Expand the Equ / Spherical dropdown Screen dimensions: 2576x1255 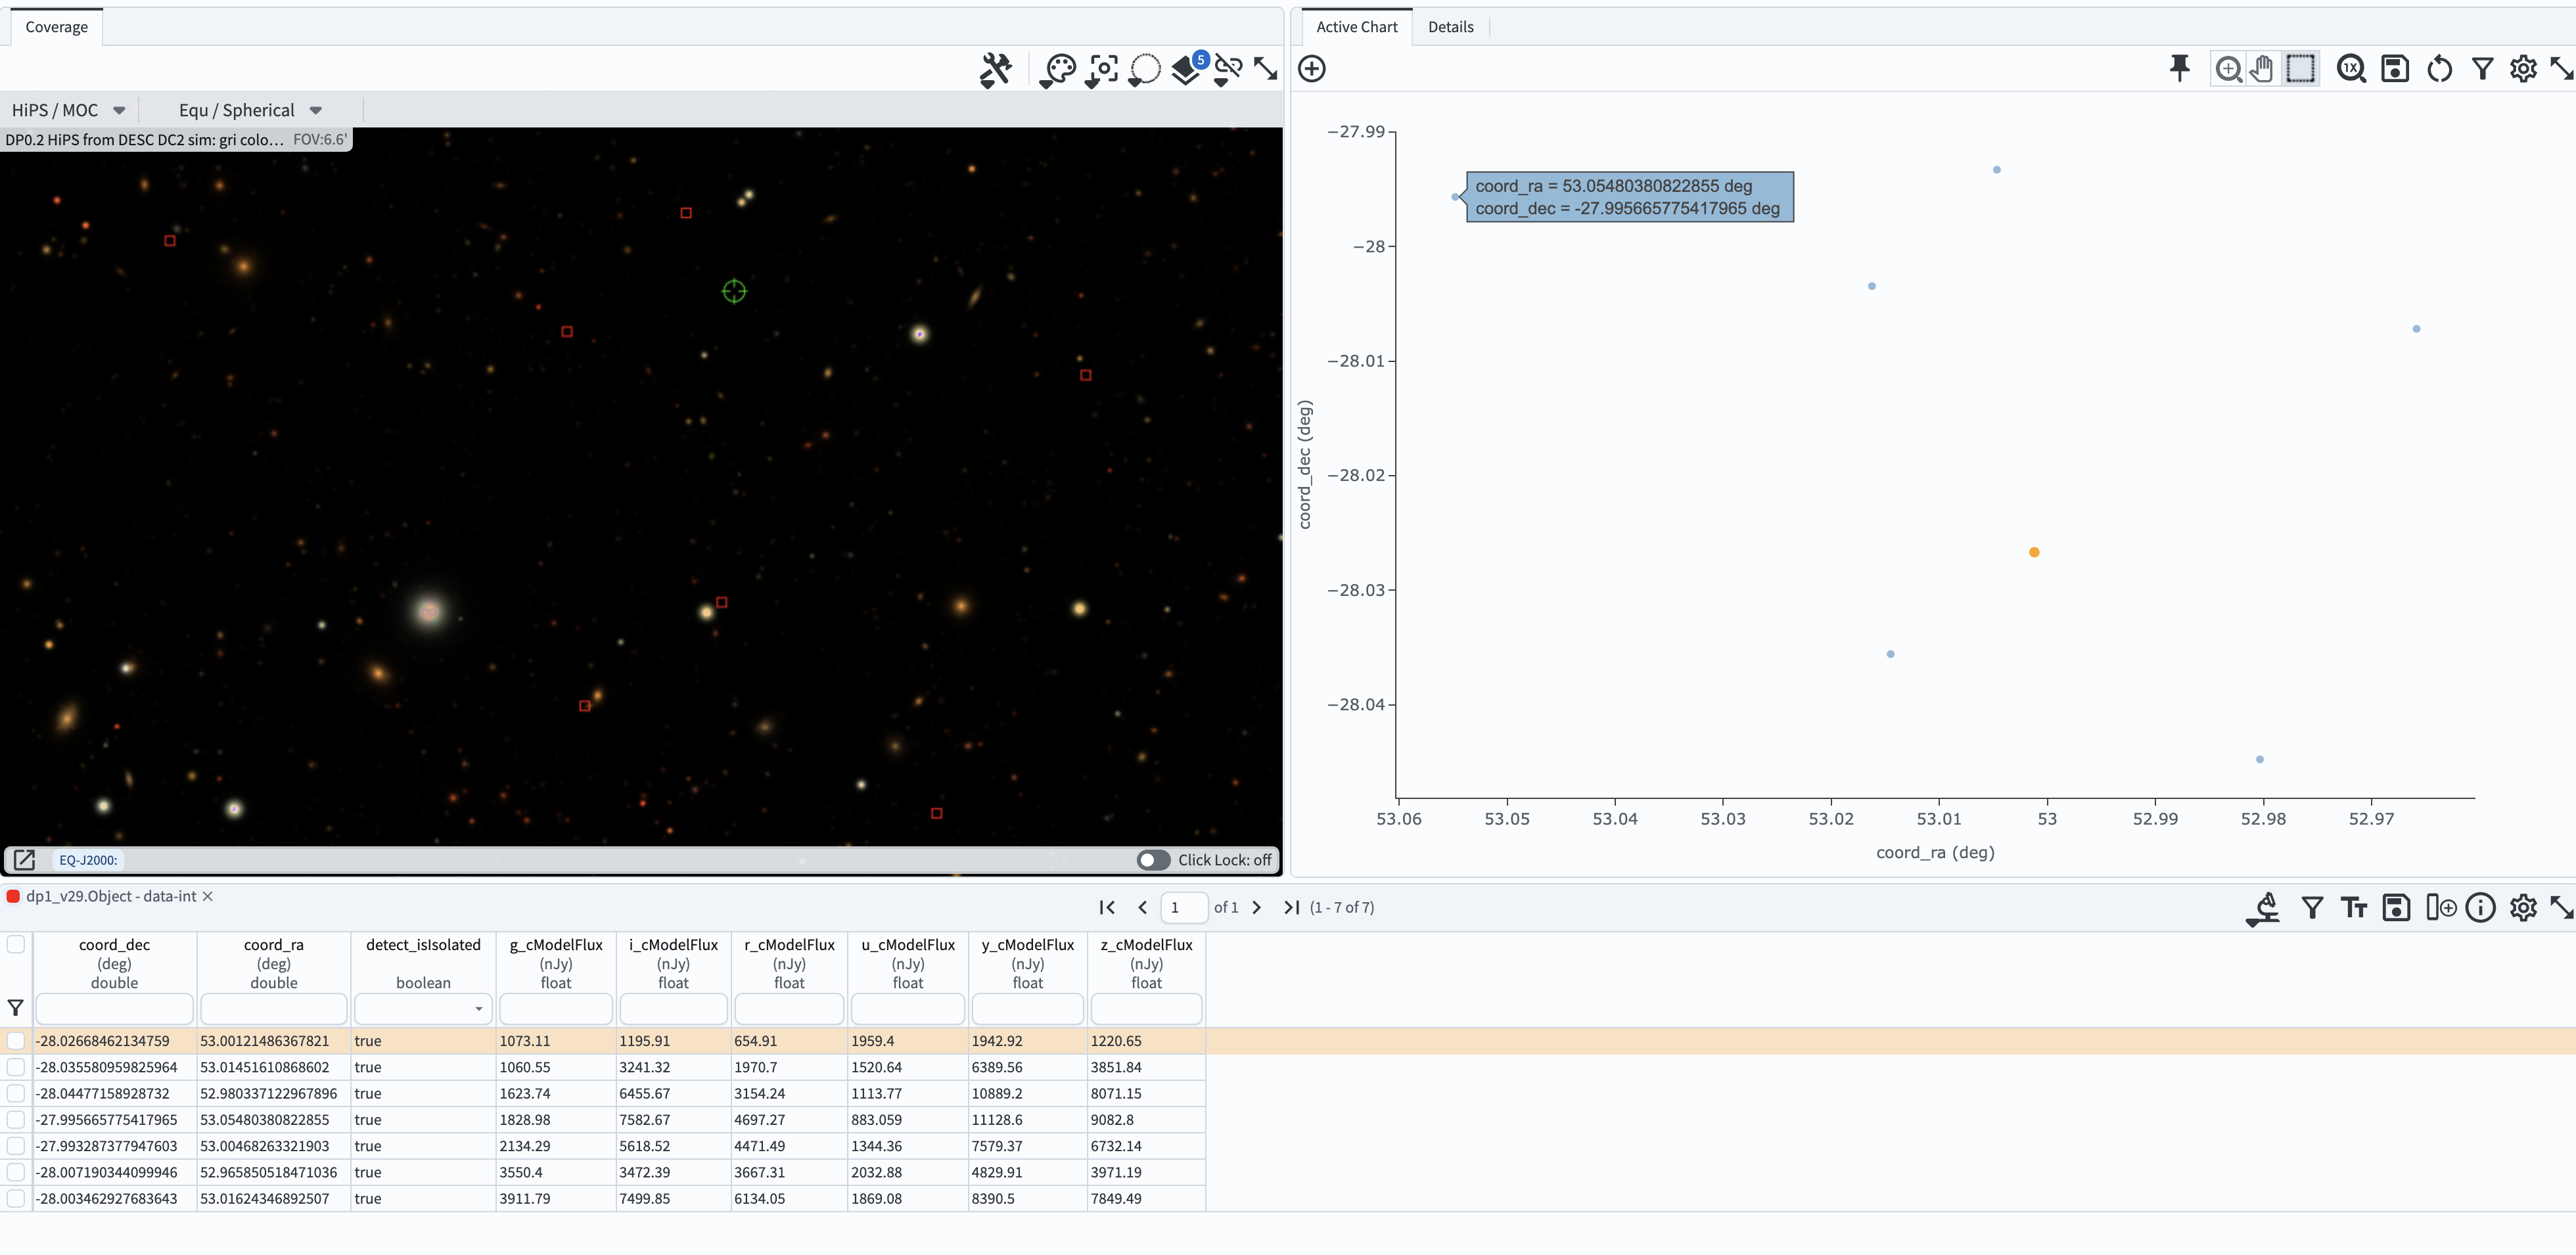(250, 110)
